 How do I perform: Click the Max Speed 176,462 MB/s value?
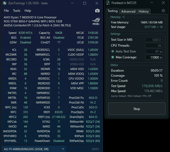tap(153, 91)
